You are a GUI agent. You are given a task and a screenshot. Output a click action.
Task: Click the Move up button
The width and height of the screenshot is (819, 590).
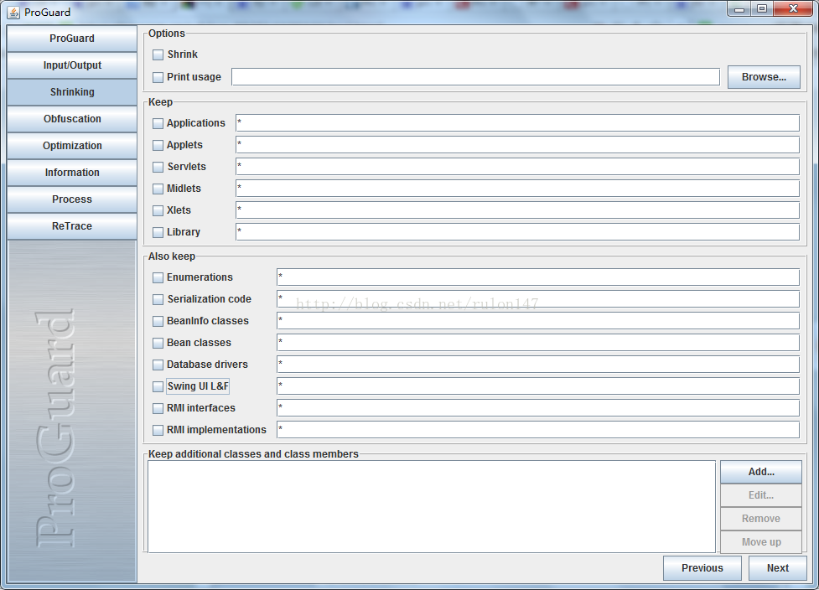pos(761,542)
